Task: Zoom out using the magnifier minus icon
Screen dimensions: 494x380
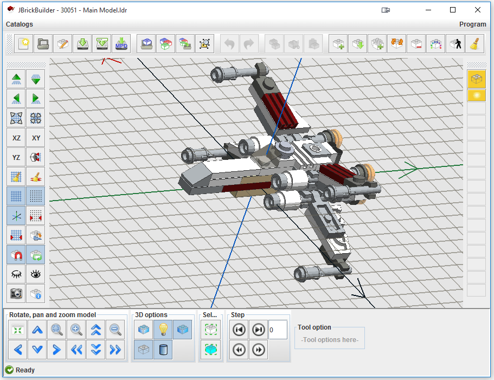Action: (116, 330)
